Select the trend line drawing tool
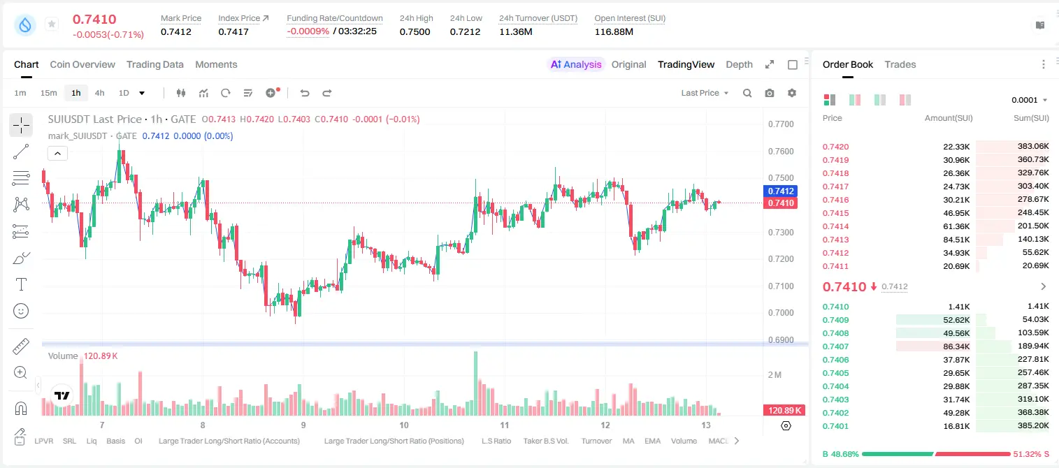This screenshot has width=1059, height=468. click(21, 152)
